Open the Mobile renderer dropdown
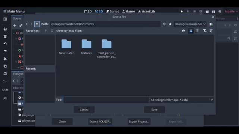Viewport: 239px width, 134px height. tap(231, 12)
